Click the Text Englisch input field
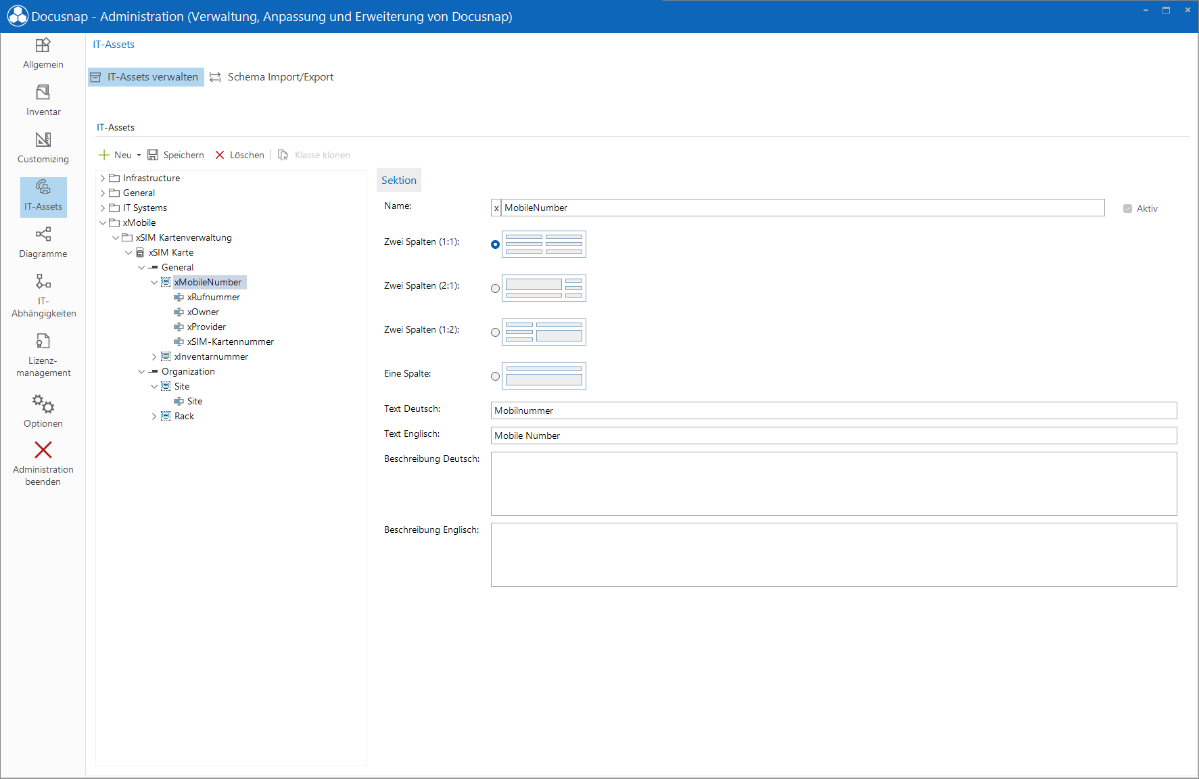The image size is (1199, 779). [x=834, y=435]
